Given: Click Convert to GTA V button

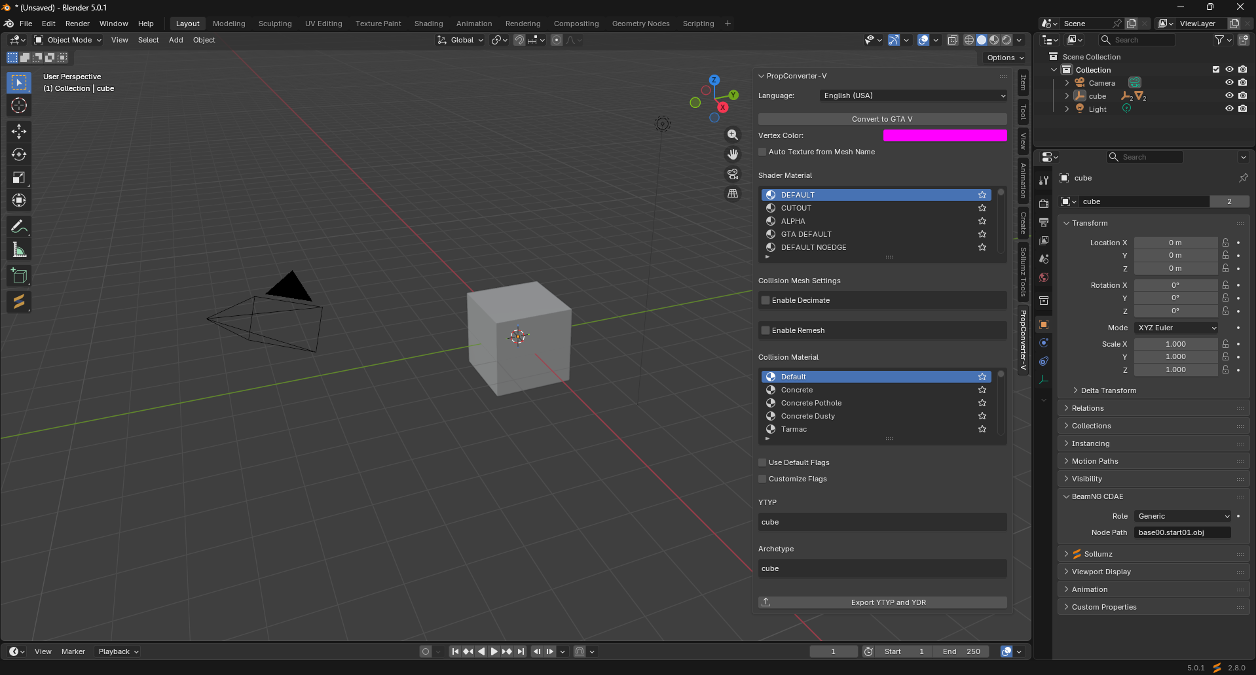Looking at the screenshot, I should (882, 119).
